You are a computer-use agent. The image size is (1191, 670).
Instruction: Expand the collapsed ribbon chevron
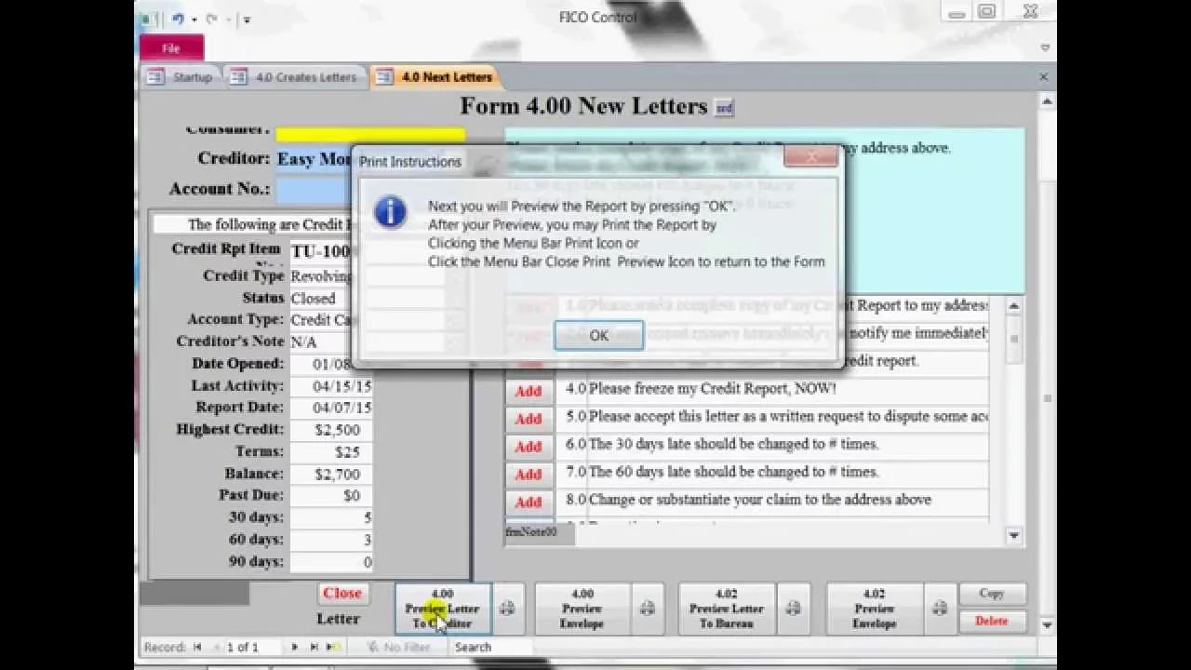tap(1045, 48)
